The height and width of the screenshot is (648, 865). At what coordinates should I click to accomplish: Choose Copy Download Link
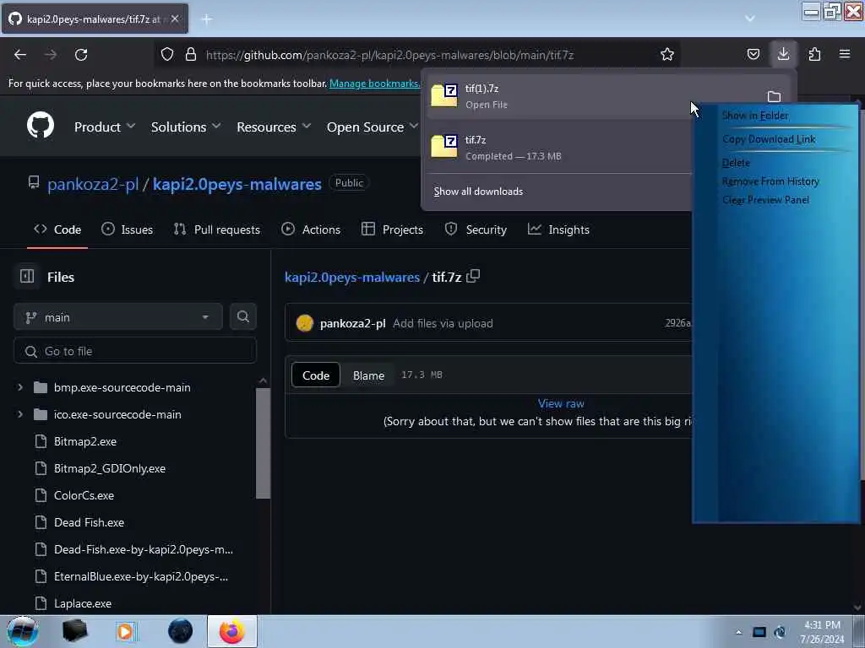[769, 139]
